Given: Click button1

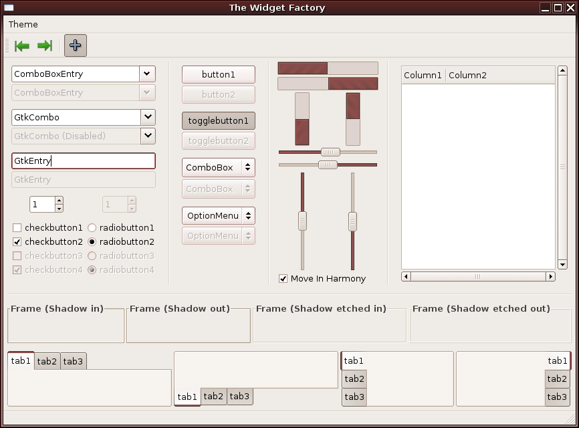Looking at the screenshot, I should 219,75.
